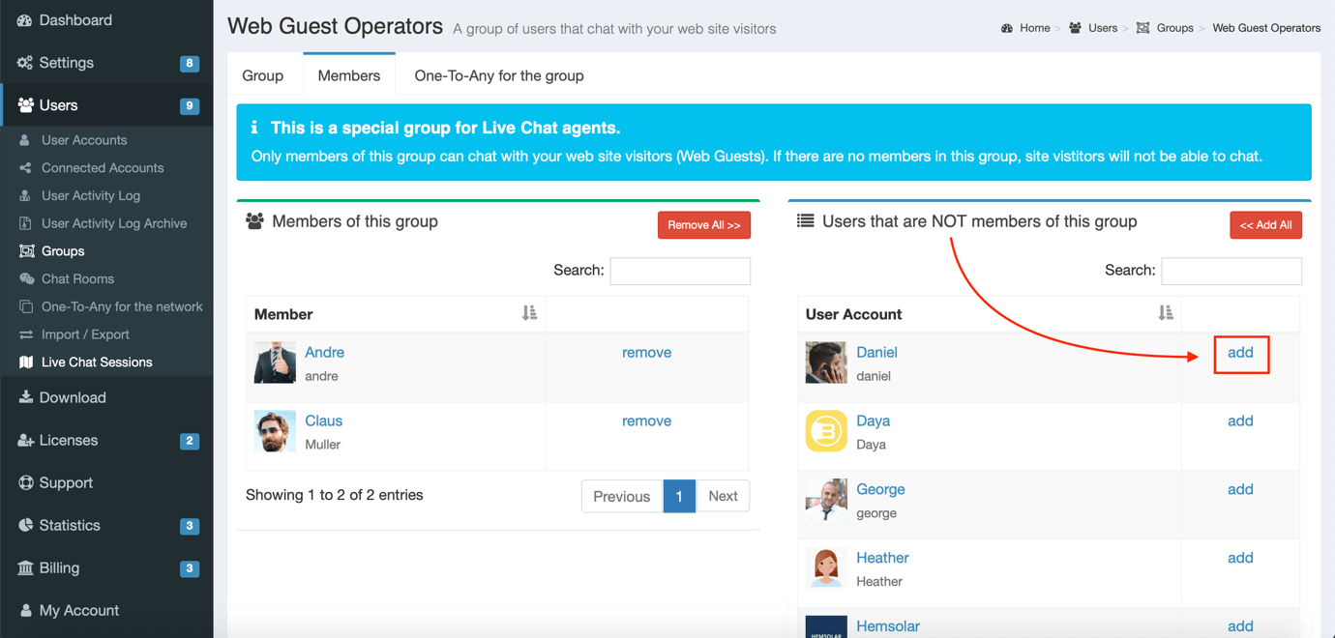Open Live Chat Sessions menu item
This screenshot has width=1335, height=638.
pos(97,362)
